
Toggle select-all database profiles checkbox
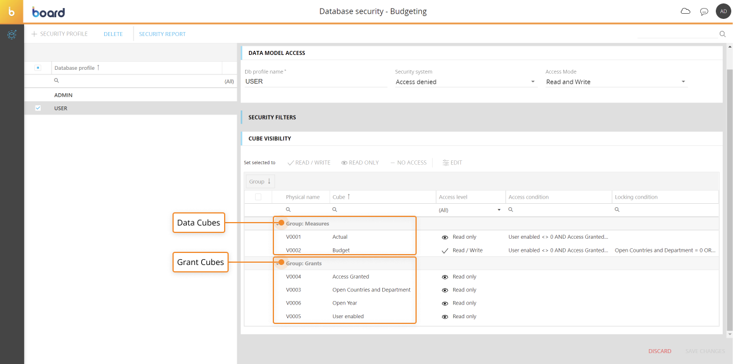pos(38,68)
